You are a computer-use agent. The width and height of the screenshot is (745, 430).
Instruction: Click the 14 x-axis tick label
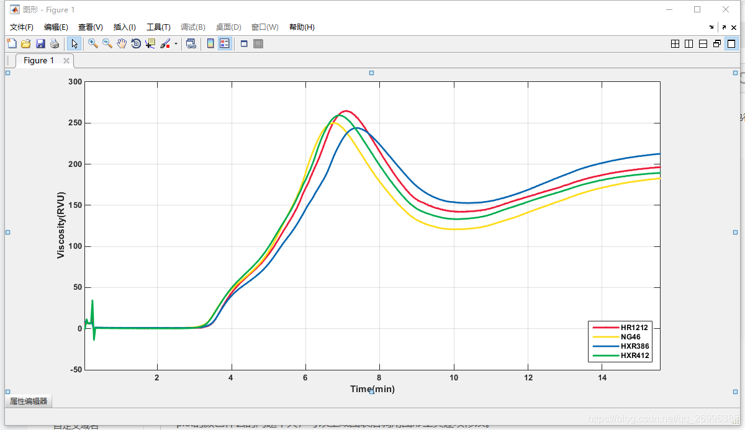pos(602,378)
